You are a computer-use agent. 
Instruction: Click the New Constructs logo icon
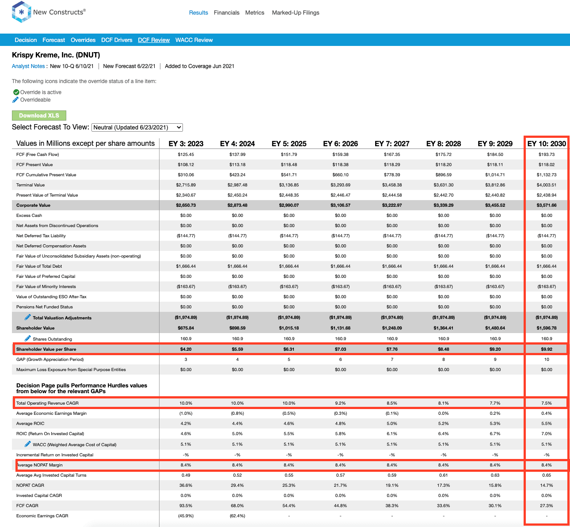[21, 12]
